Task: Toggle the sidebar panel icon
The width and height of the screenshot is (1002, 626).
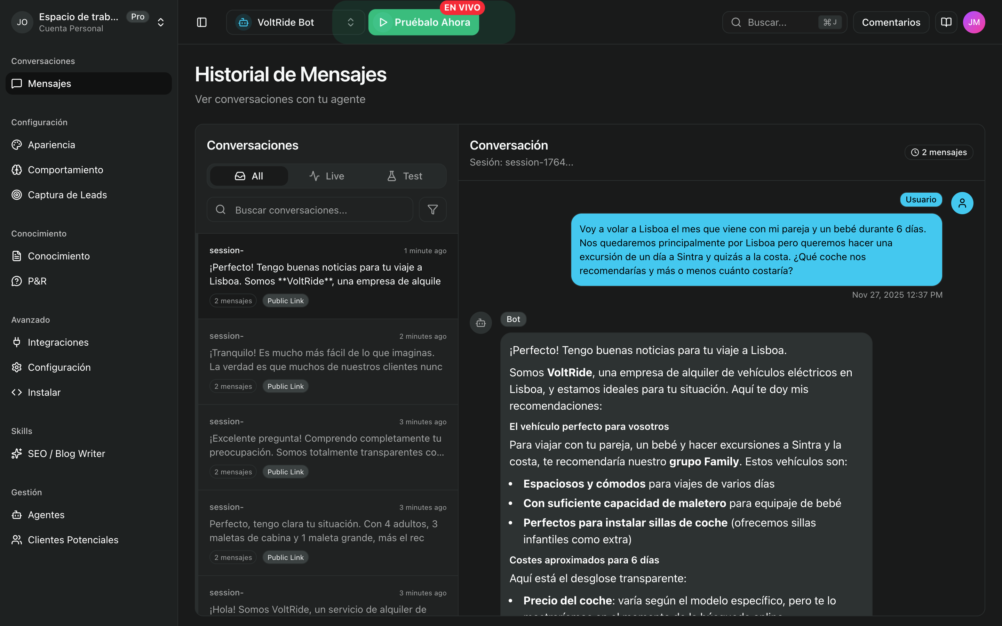Action: pos(202,22)
